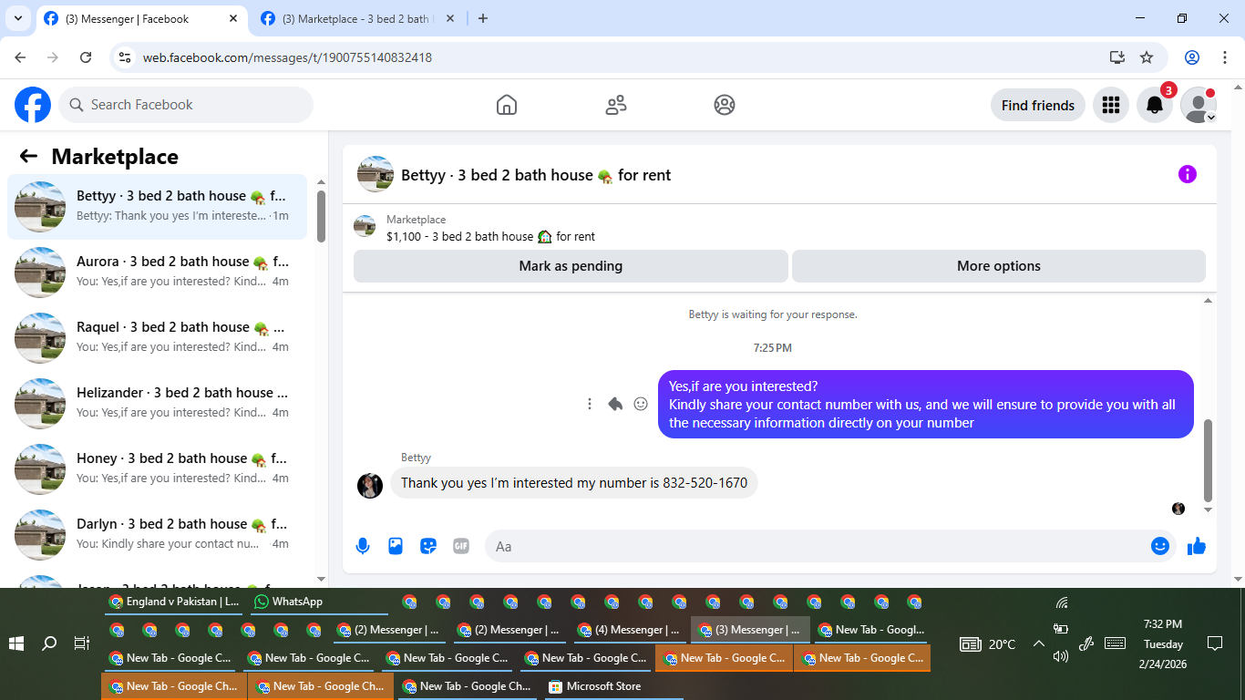Bookmark this page with the star icon
Screen dimensions: 1245x700
[x=1147, y=57]
